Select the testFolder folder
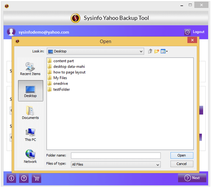This screenshot has height=188, width=211. [x=61, y=89]
